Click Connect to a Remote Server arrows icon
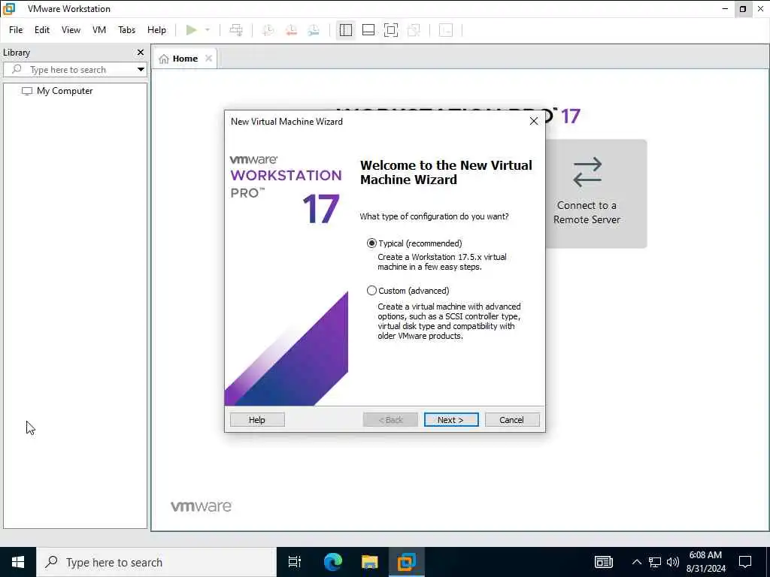The width and height of the screenshot is (770, 577). [x=587, y=172]
